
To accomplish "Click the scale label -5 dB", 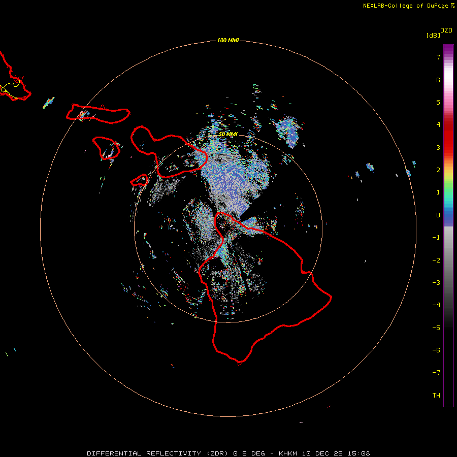I will coord(436,328).
